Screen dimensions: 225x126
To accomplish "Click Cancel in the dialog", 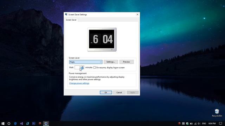I will tap(119, 92).
